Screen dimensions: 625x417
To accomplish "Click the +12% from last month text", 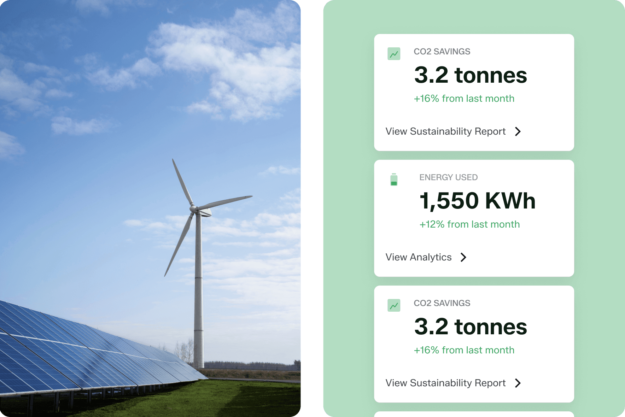I will 469,224.
